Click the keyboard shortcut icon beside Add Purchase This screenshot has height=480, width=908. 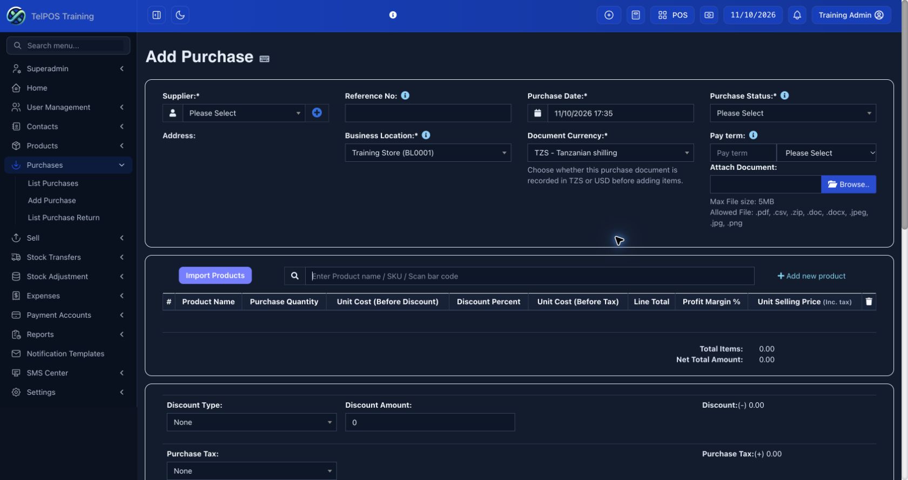point(265,59)
